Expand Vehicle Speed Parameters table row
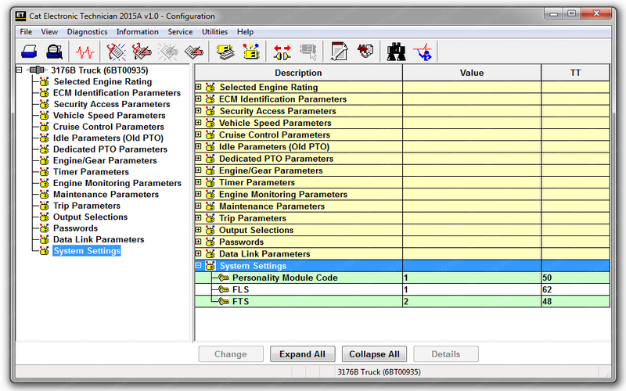This screenshot has width=626, height=391. pos(198,123)
